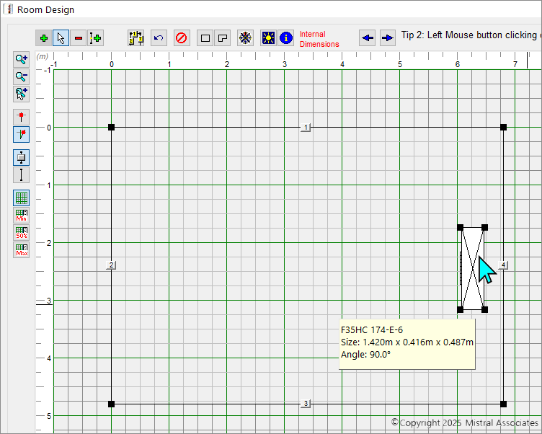Toggle the grid display button
Screen dimensions: 542x434
tap(22, 198)
